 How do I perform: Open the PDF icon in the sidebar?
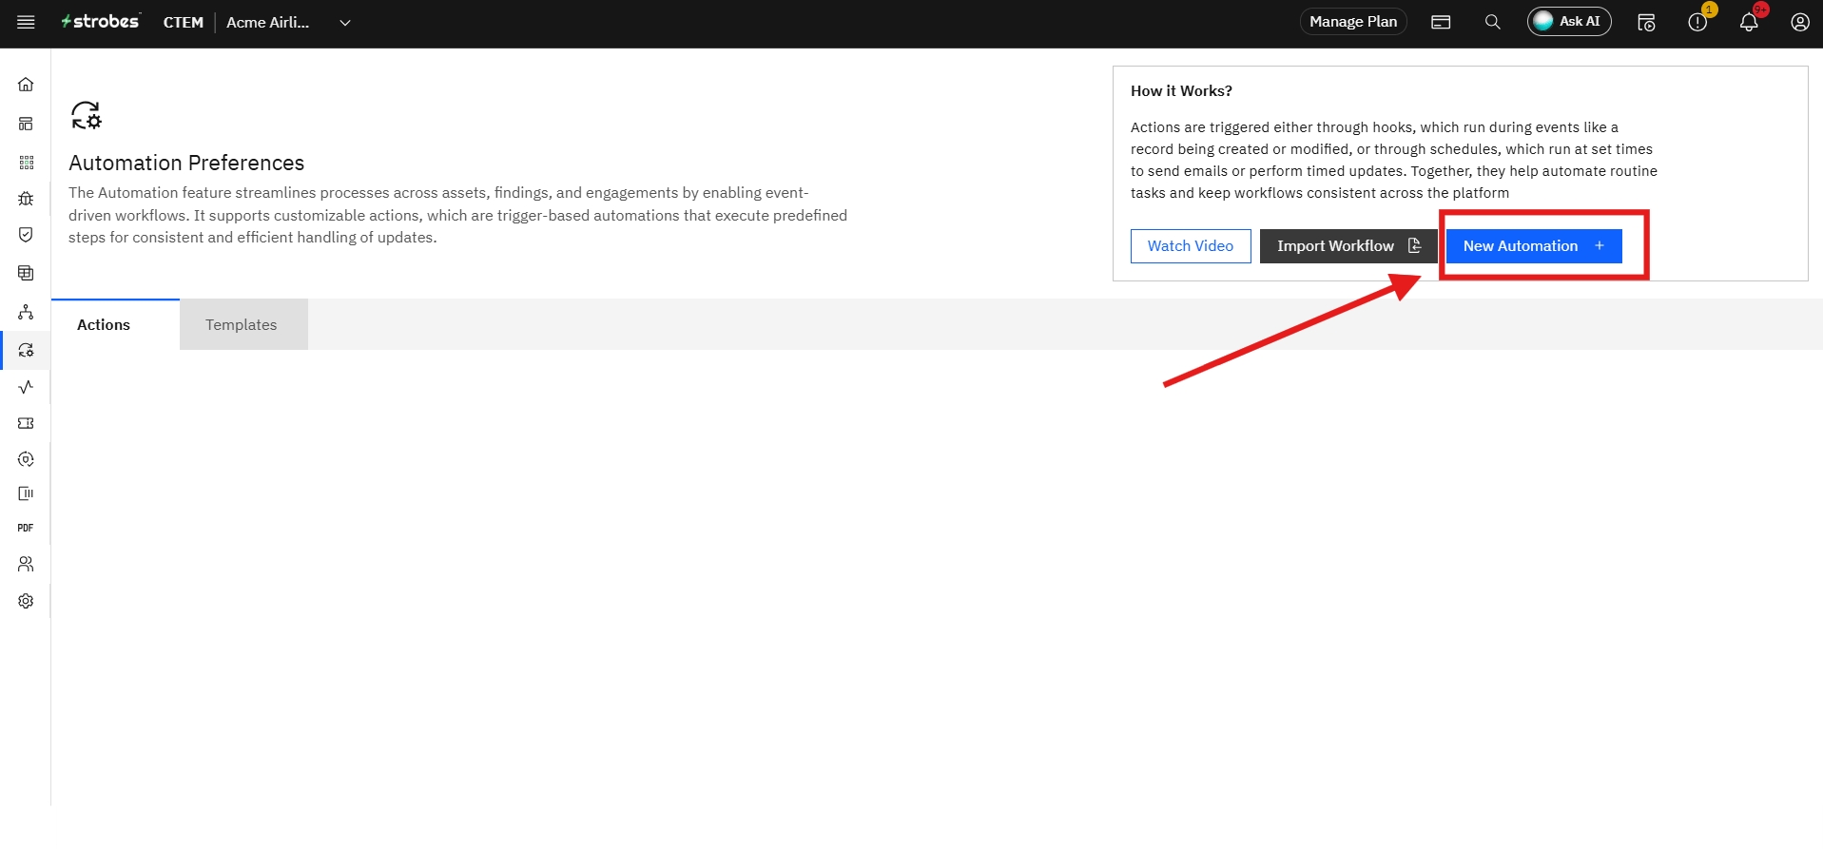coord(26,528)
